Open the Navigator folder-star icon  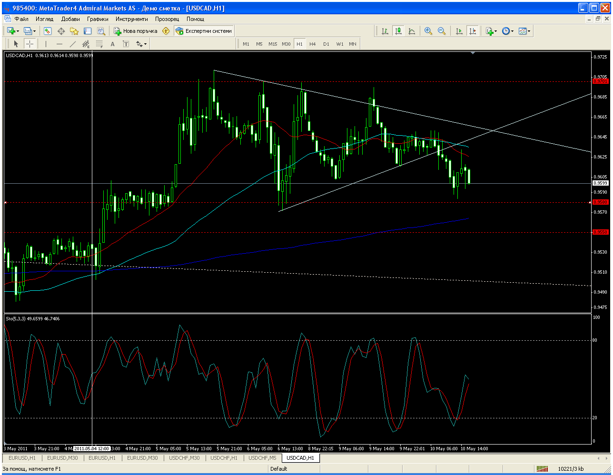point(74,31)
